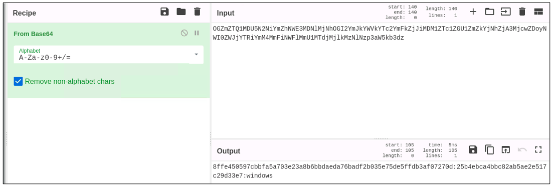
Task: Save output to file
Action: coord(473,149)
